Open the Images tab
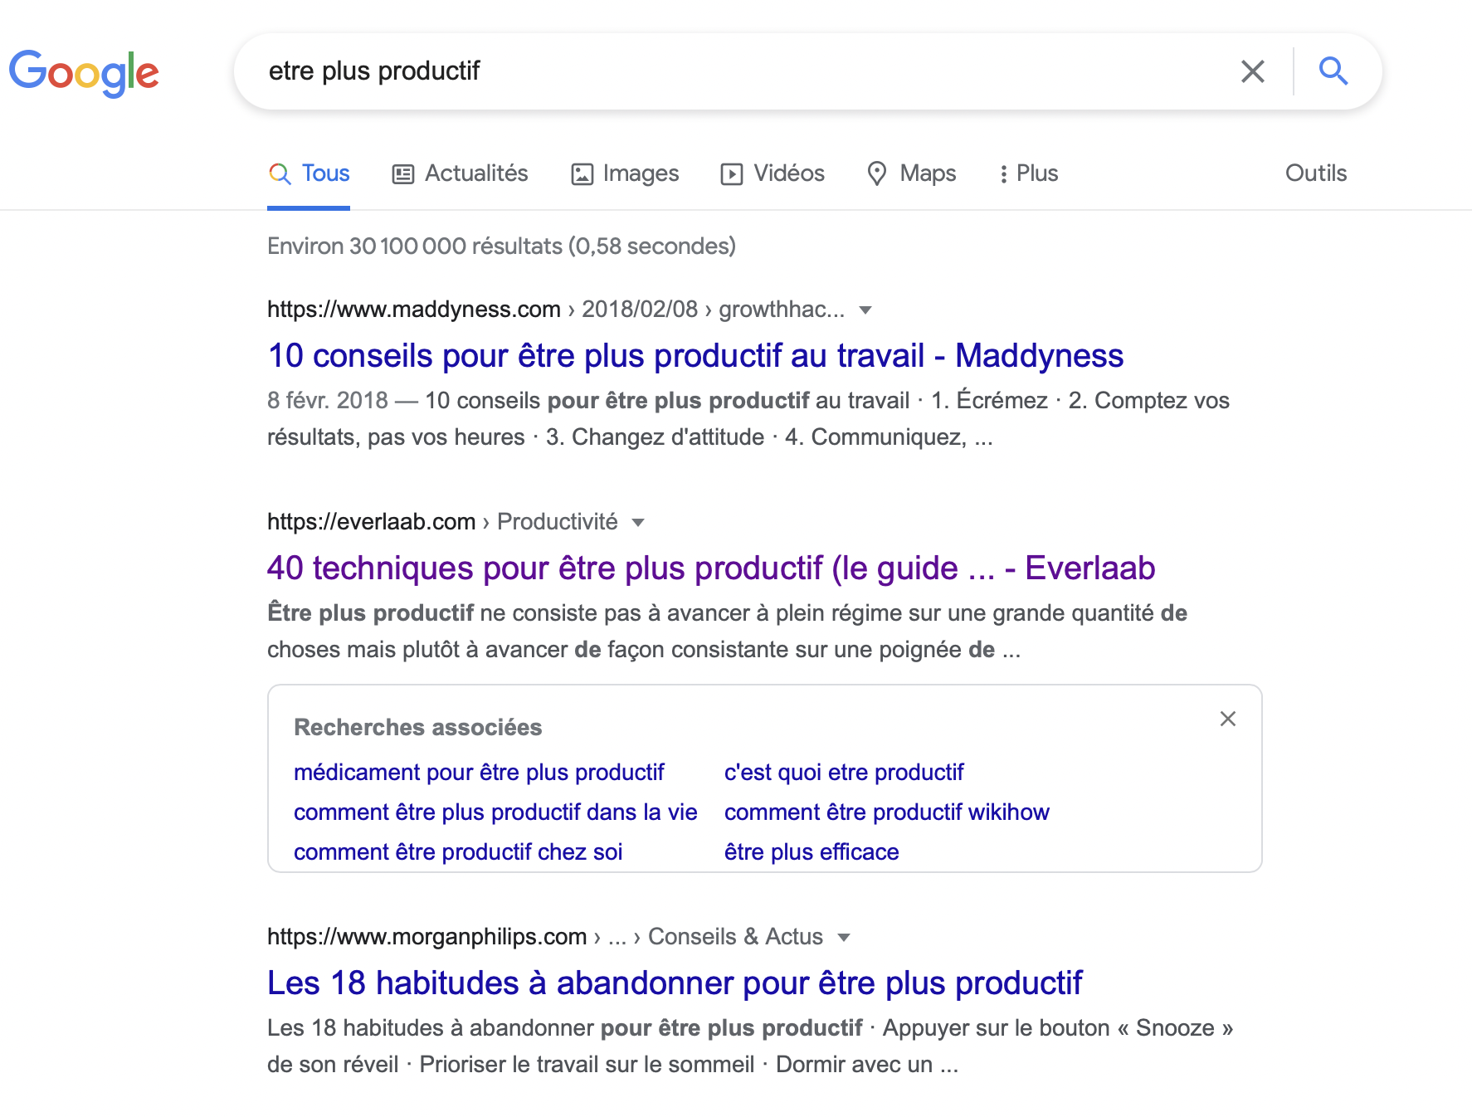Image resolution: width=1472 pixels, height=1117 pixels. (625, 173)
